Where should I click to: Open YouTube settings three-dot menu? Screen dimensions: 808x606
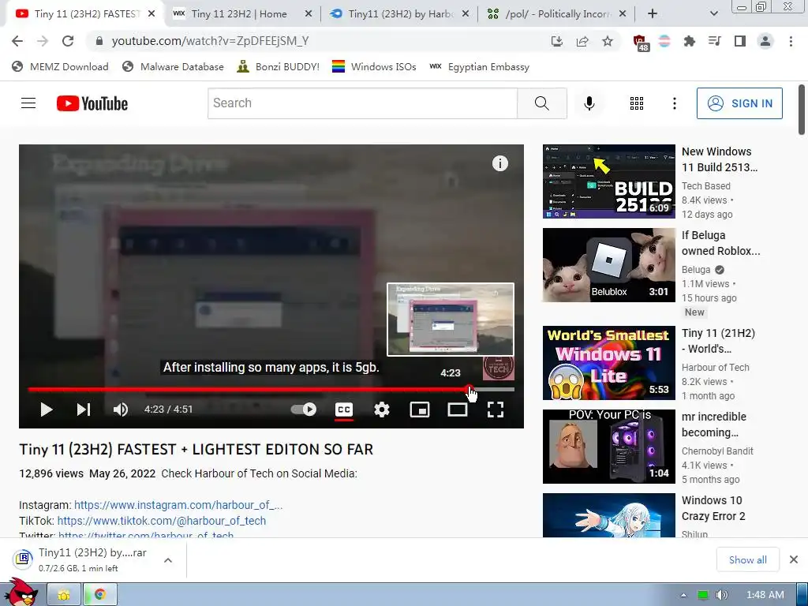point(674,103)
